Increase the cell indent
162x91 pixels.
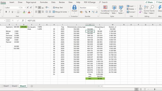tap(50, 12)
